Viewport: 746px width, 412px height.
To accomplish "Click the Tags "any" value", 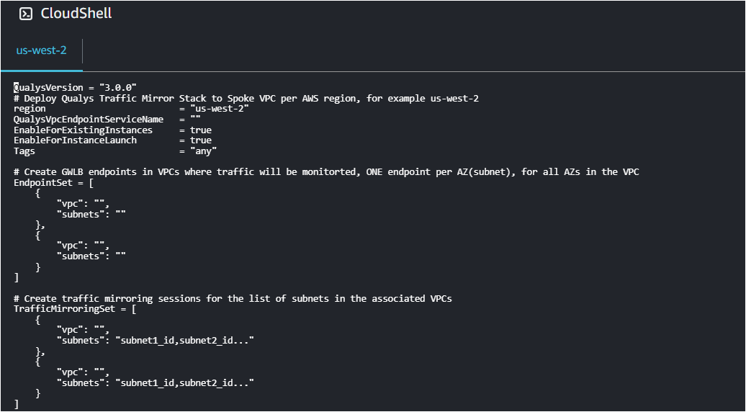I will (x=203, y=151).
